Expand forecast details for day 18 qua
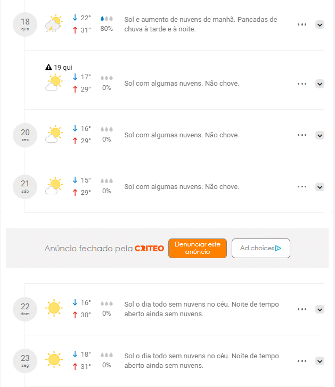This screenshot has height=387, width=335. click(x=320, y=24)
